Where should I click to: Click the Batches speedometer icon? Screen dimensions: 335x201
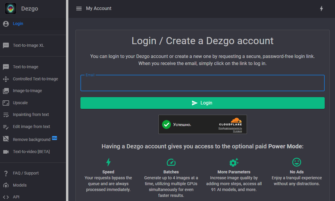(171, 162)
